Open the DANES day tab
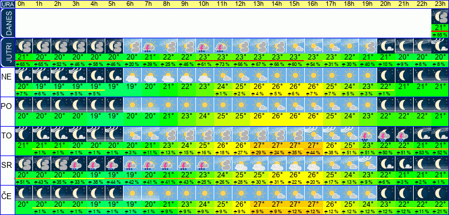449x215 pixels. click(x=8, y=24)
